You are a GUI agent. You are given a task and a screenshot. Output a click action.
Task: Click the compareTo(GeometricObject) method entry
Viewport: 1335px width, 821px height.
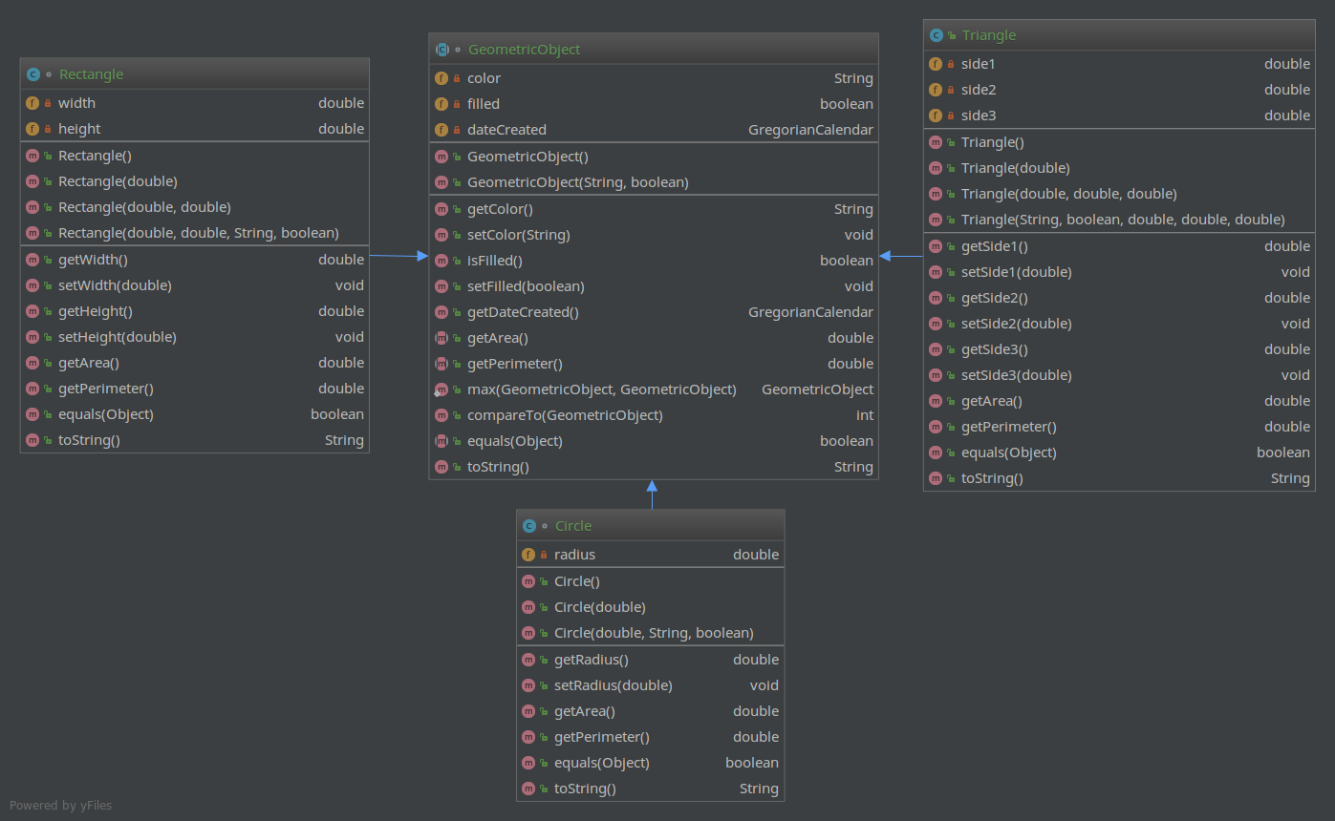654,414
